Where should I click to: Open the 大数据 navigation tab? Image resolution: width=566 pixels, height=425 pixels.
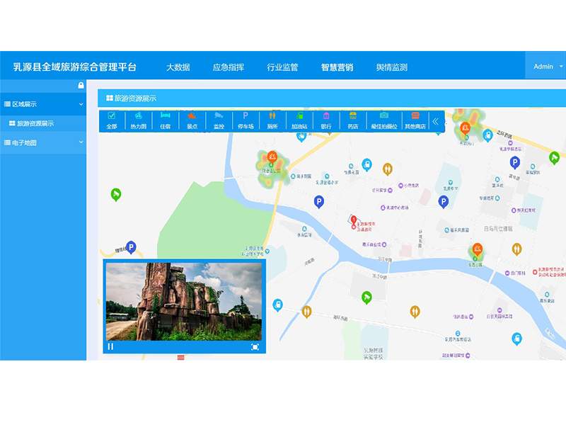(x=178, y=67)
